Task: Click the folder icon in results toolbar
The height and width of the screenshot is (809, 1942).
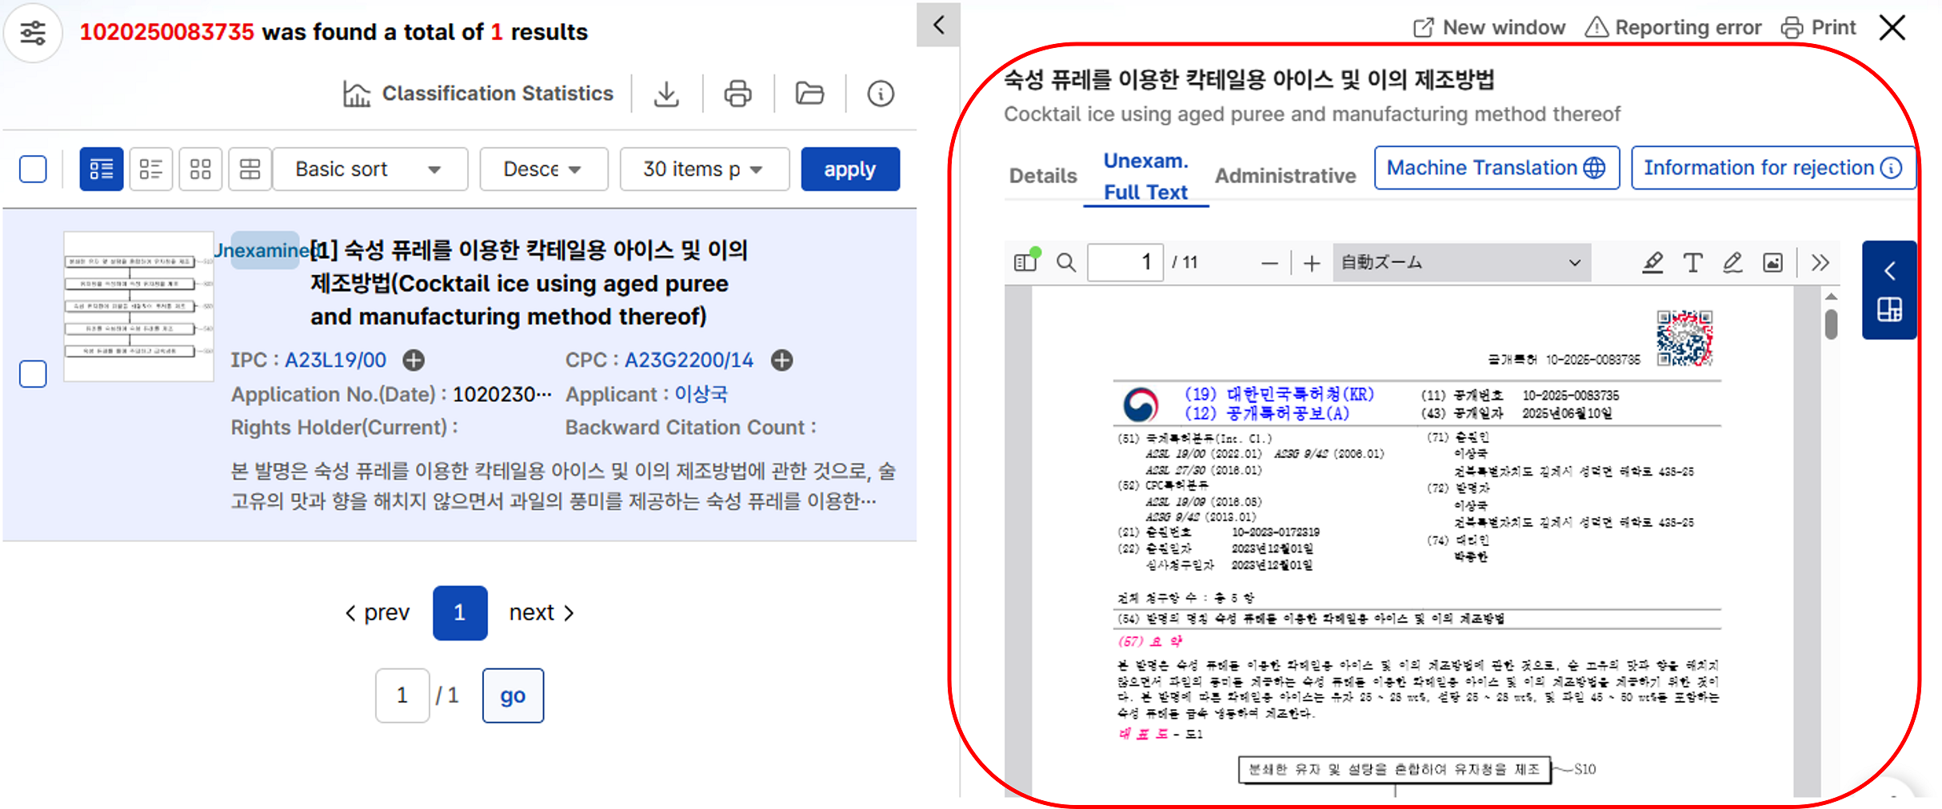Action: [809, 94]
